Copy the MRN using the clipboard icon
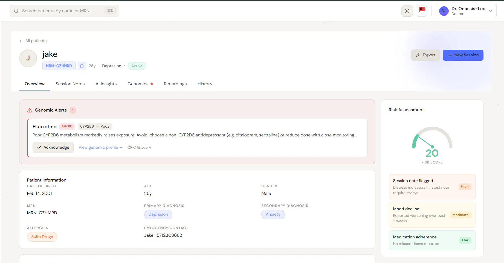 (82, 66)
